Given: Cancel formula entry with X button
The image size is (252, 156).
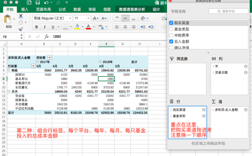Looking at the screenshot, I should click(x=30, y=37).
